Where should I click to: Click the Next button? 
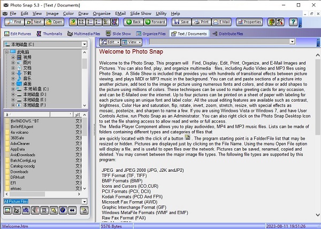34,22
